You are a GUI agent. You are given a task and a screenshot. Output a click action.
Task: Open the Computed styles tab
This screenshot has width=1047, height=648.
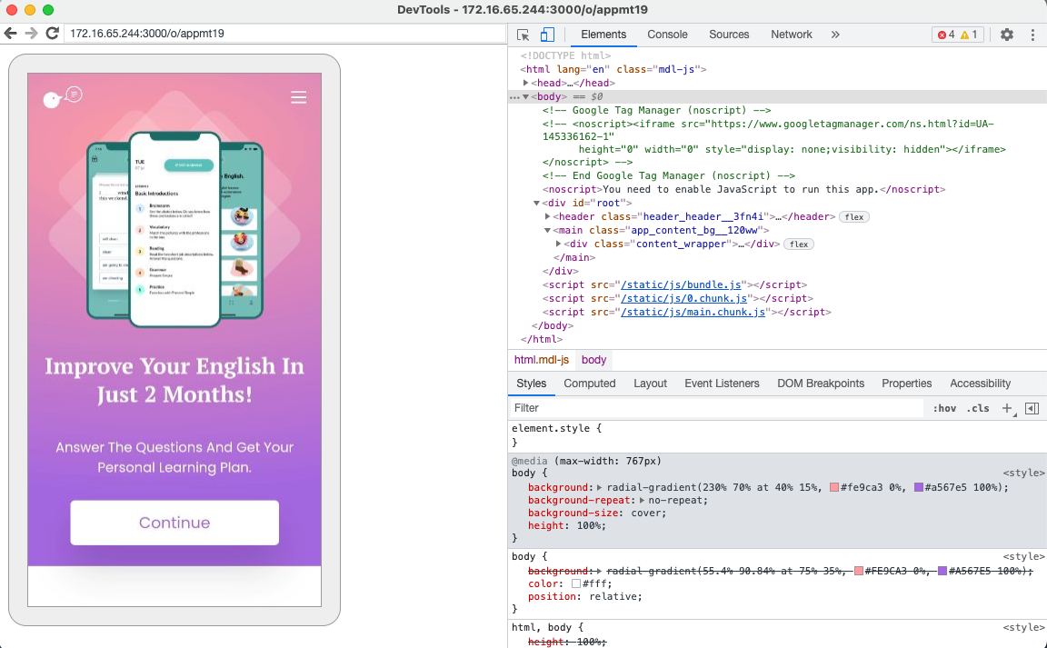[x=589, y=384]
